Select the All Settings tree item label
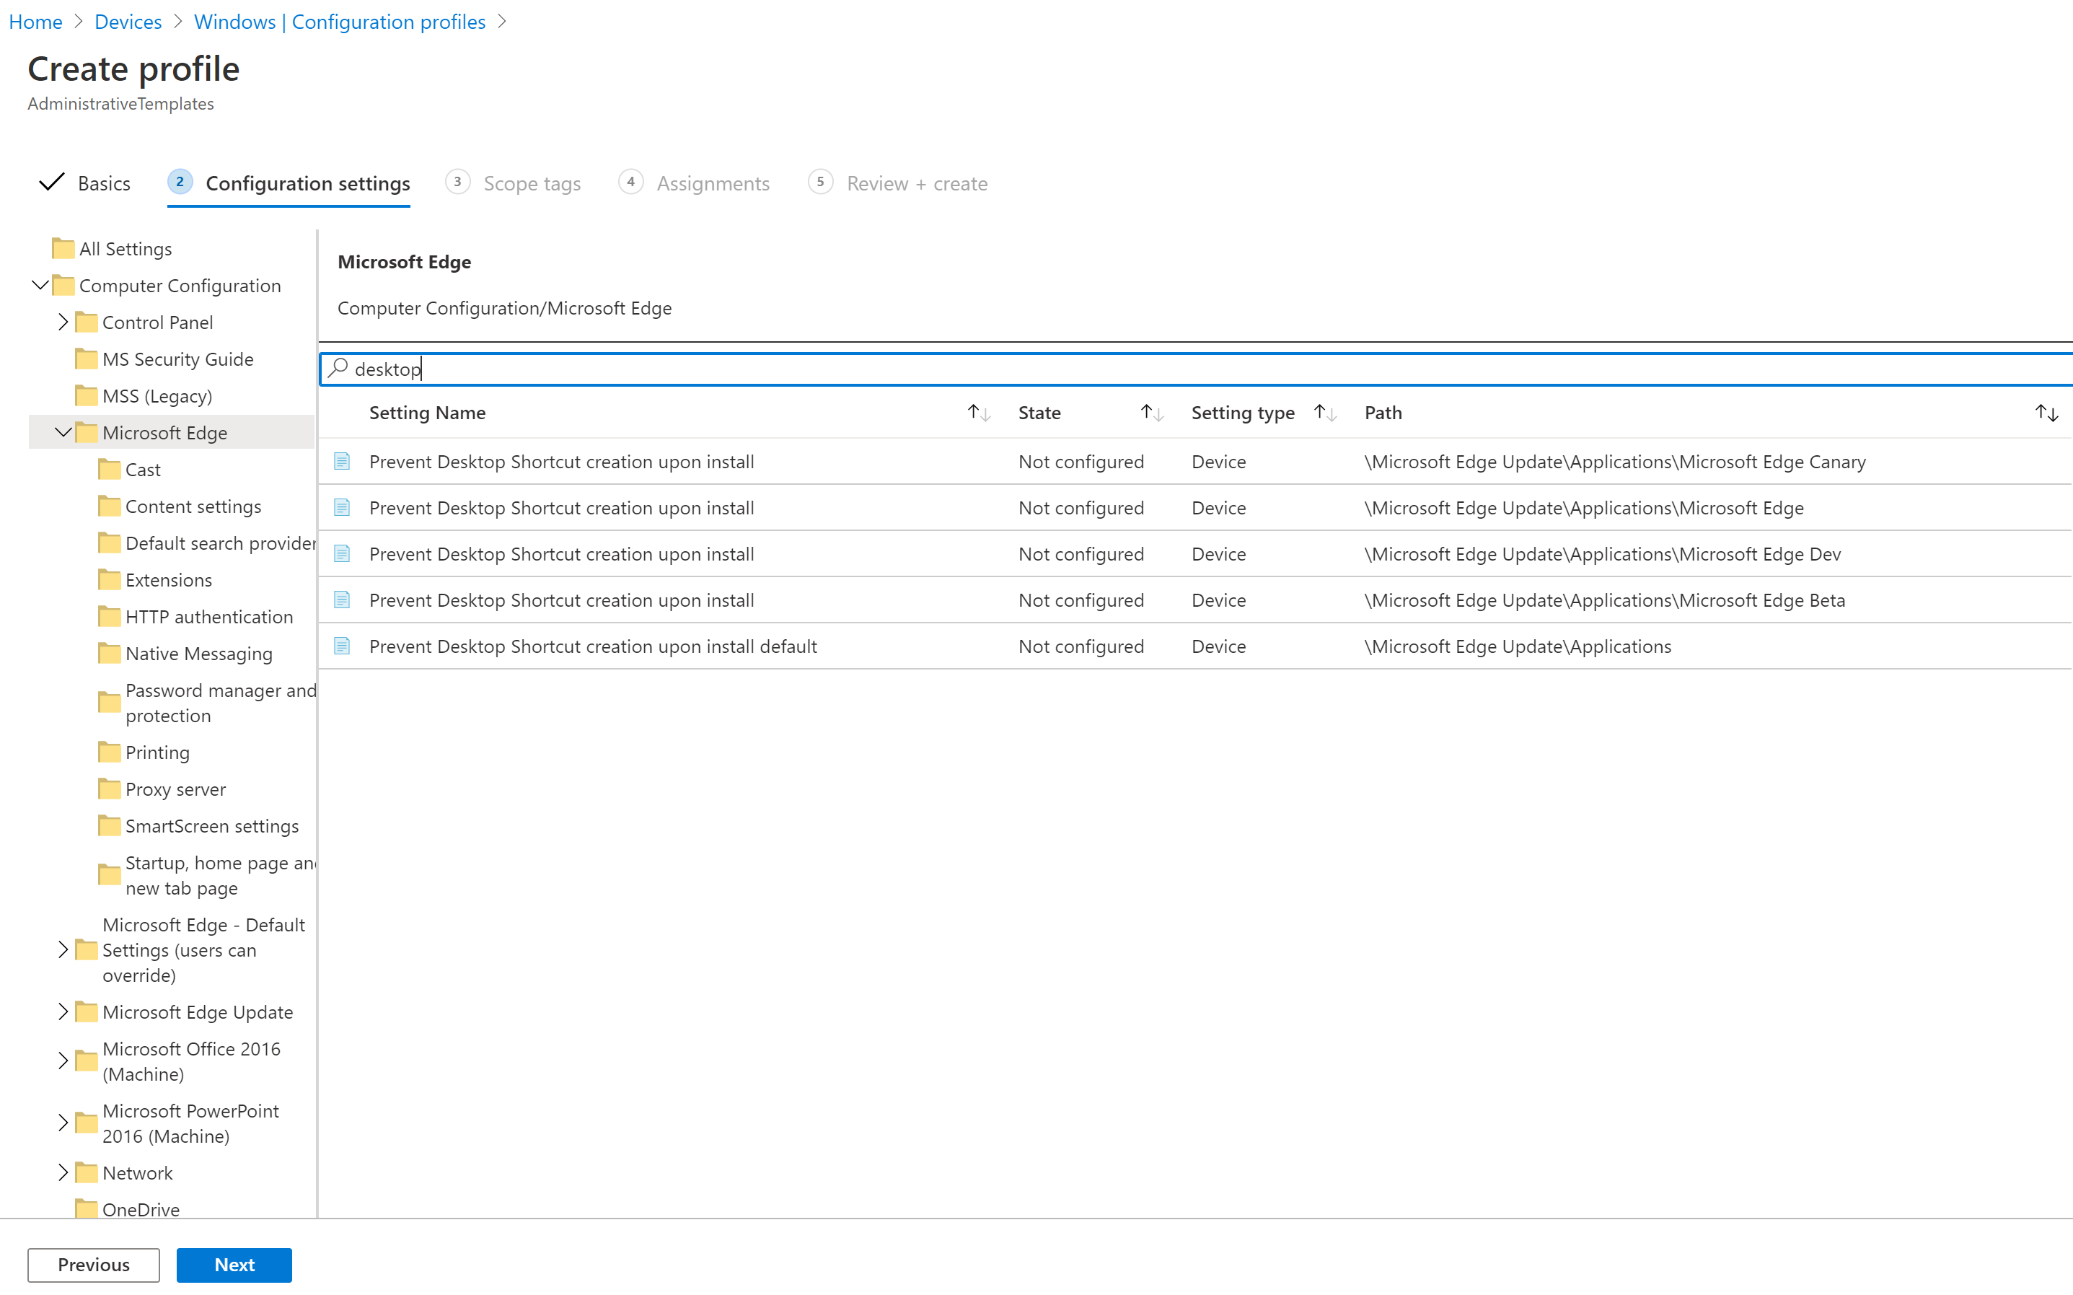Screen dimensions: 2073x1295 pyautogui.click(x=125, y=248)
